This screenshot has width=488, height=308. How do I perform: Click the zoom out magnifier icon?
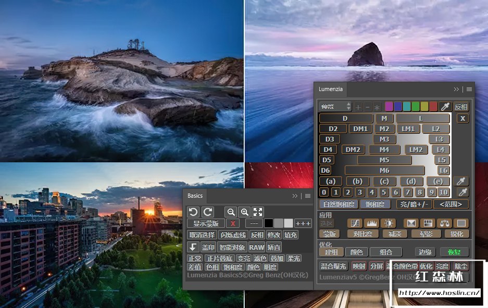pyautogui.click(x=231, y=212)
